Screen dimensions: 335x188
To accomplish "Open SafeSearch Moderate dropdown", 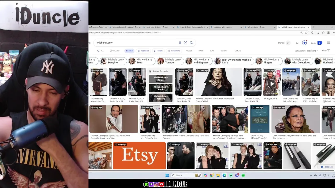I will (x=313, y=51).
